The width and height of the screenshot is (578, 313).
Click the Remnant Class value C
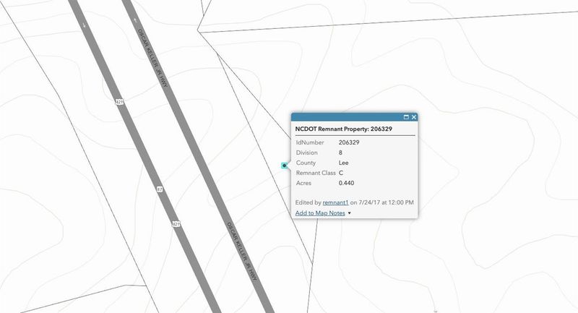[x=341, y=173]
